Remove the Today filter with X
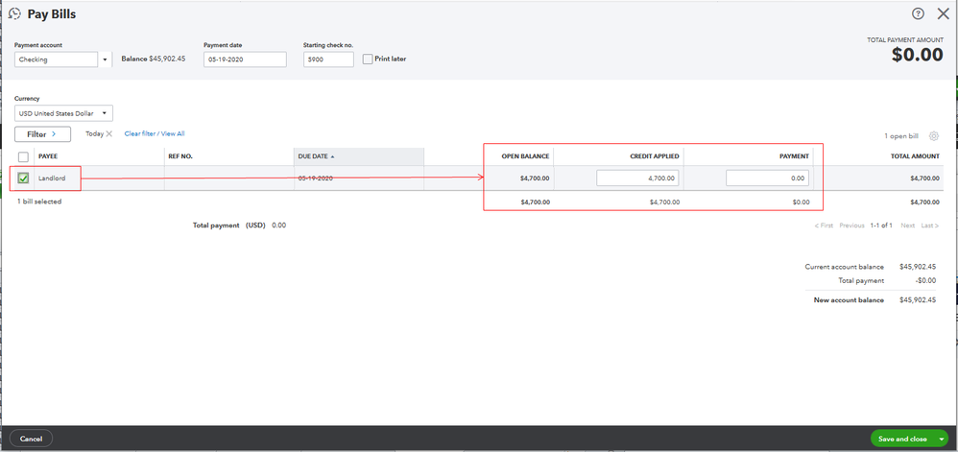 (x=109, y=133)
